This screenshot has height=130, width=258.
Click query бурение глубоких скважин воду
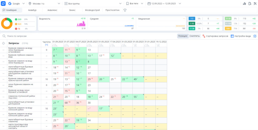[21, 56]
